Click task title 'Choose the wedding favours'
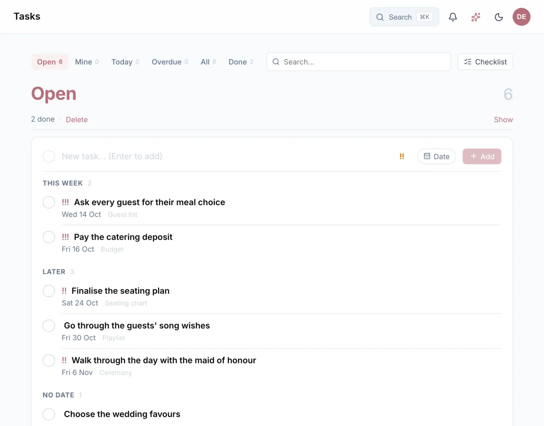This screenshot has height=426, width=544. 122,414
